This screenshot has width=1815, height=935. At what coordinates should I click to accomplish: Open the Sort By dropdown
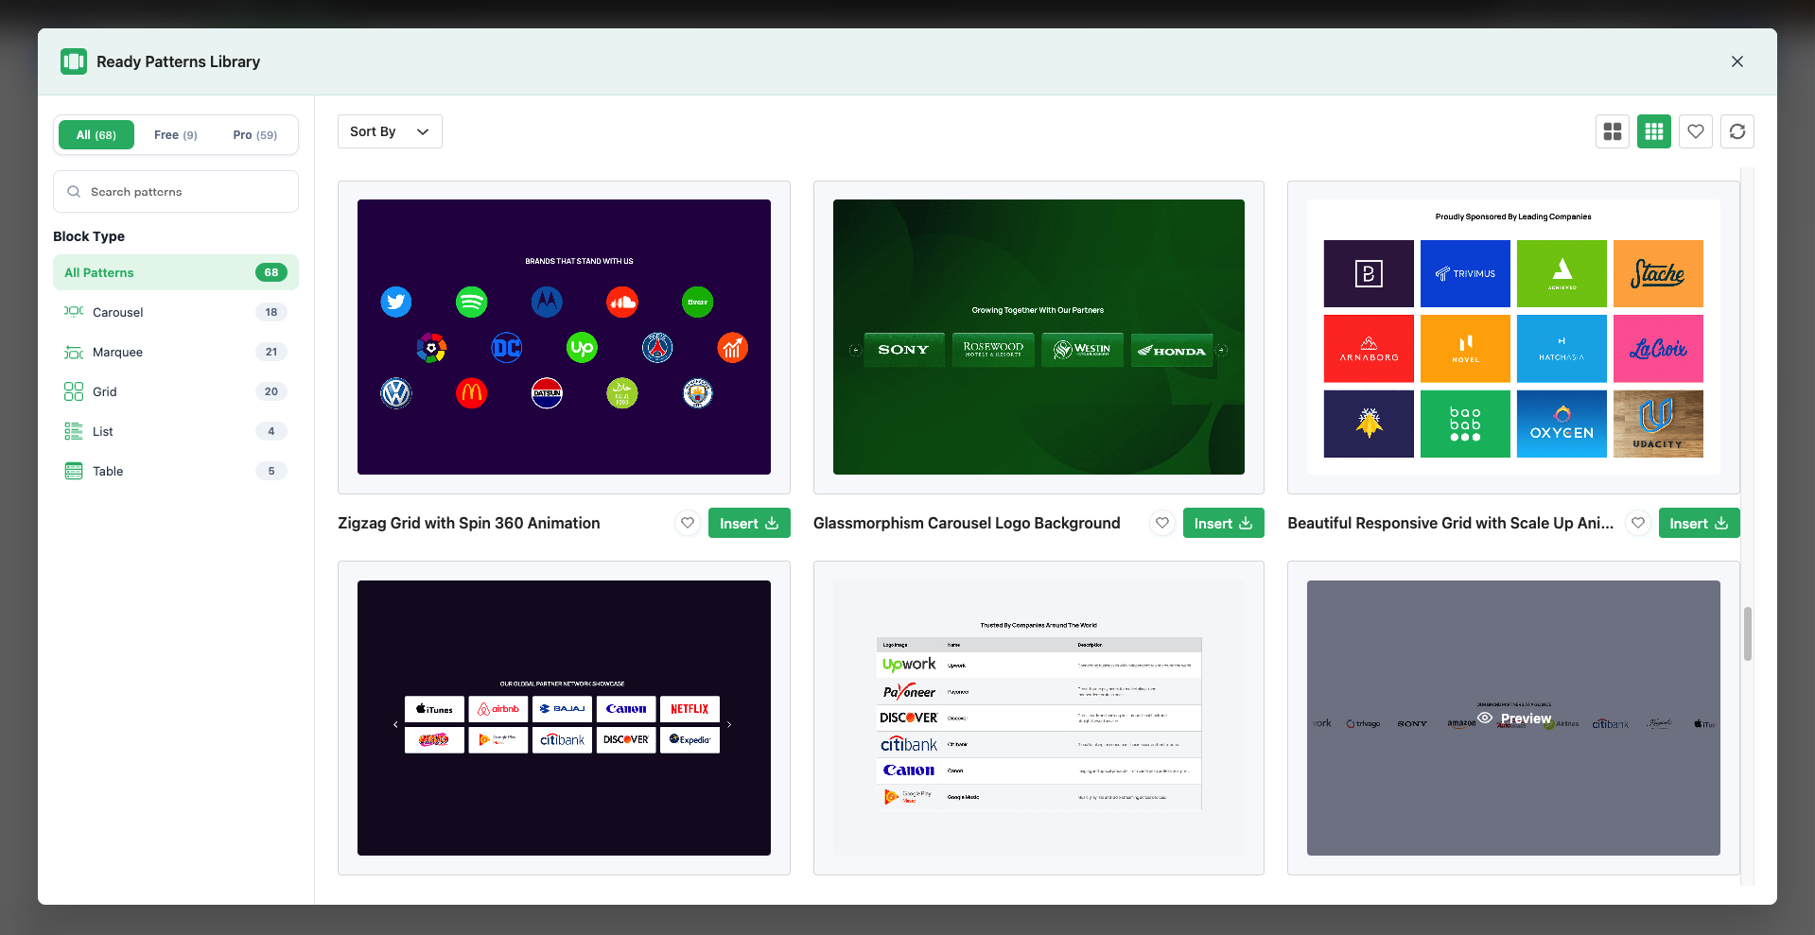[390, 131]
